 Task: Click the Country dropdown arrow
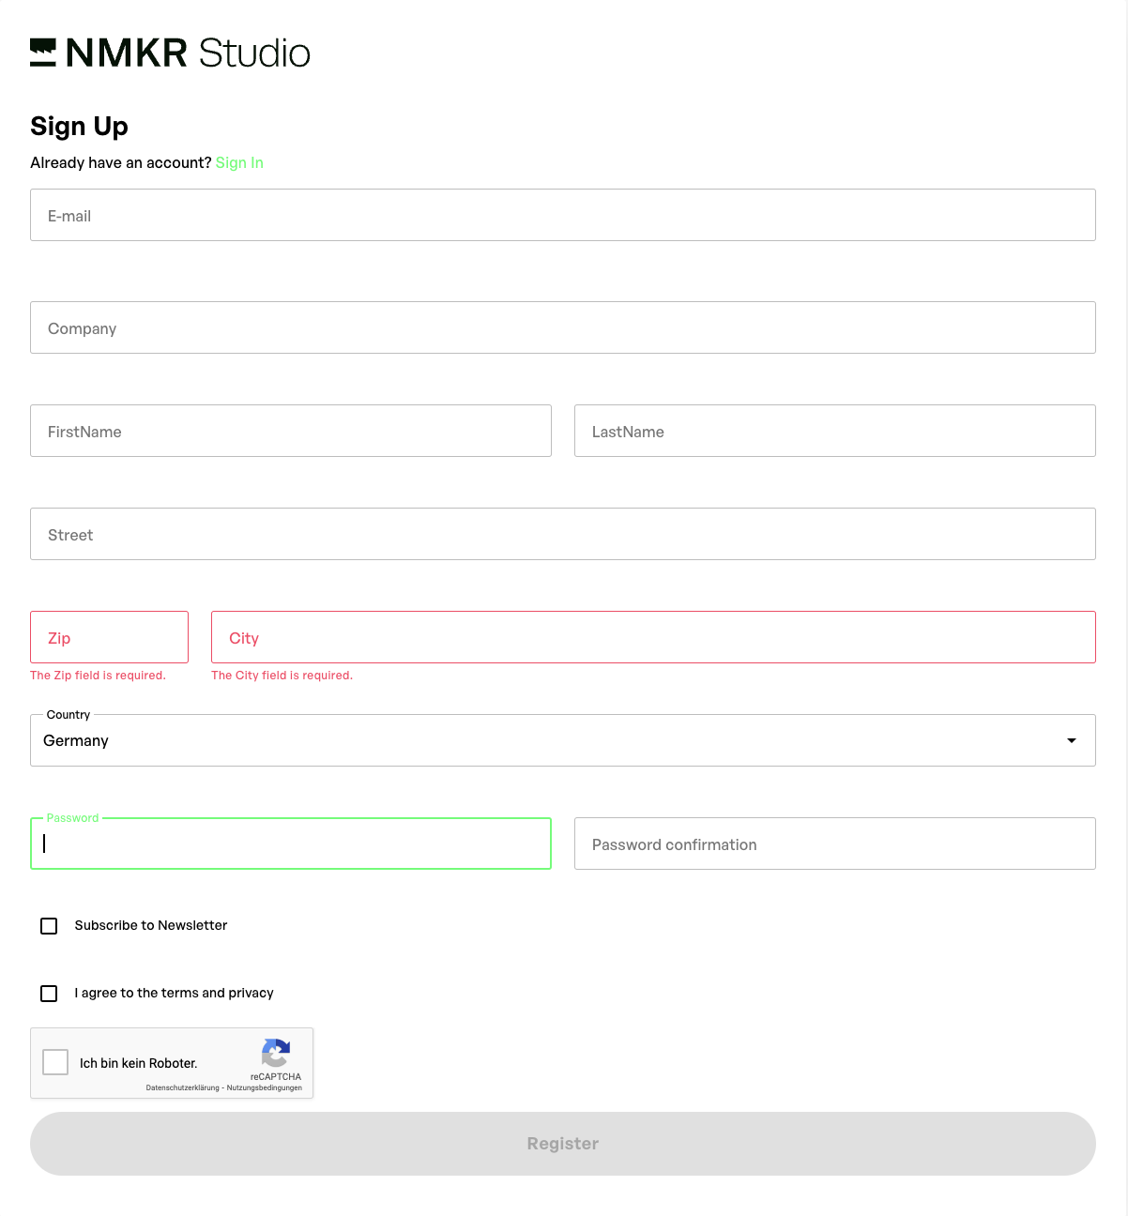point(1071,741)
